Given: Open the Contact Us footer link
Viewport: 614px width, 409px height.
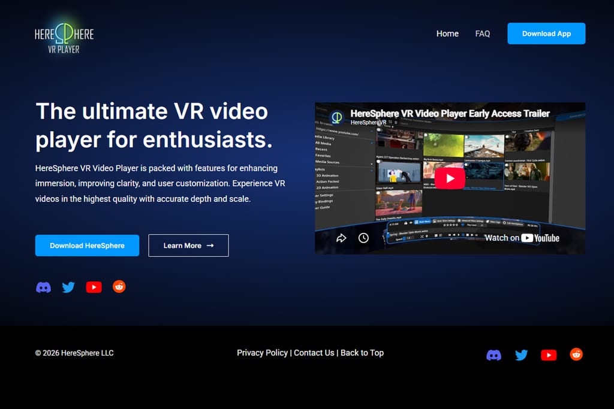Looking at the screenshot, I should click(314, 353).
